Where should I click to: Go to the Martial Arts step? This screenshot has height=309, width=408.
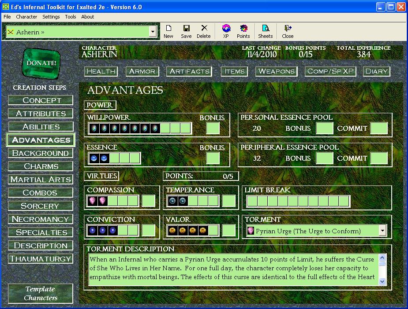click(x=41, y=180)
